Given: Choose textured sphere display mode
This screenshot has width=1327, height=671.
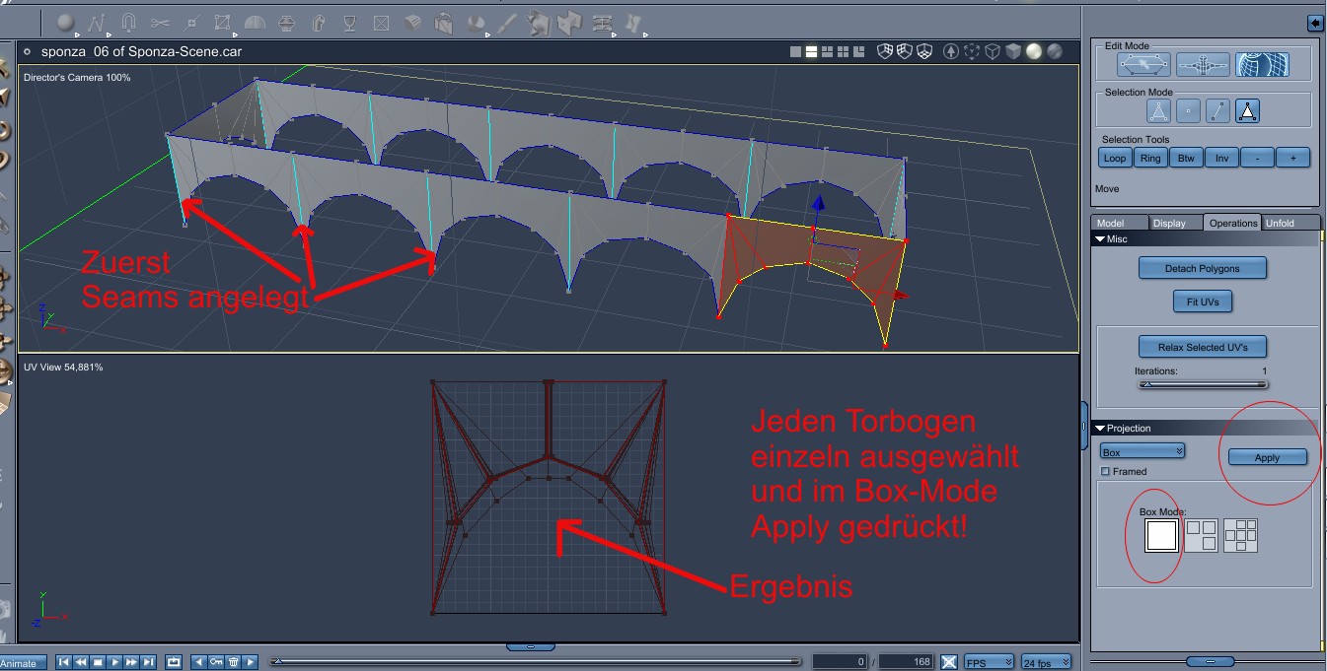Looking at the screenshot, I should [x=1055, y=51].
